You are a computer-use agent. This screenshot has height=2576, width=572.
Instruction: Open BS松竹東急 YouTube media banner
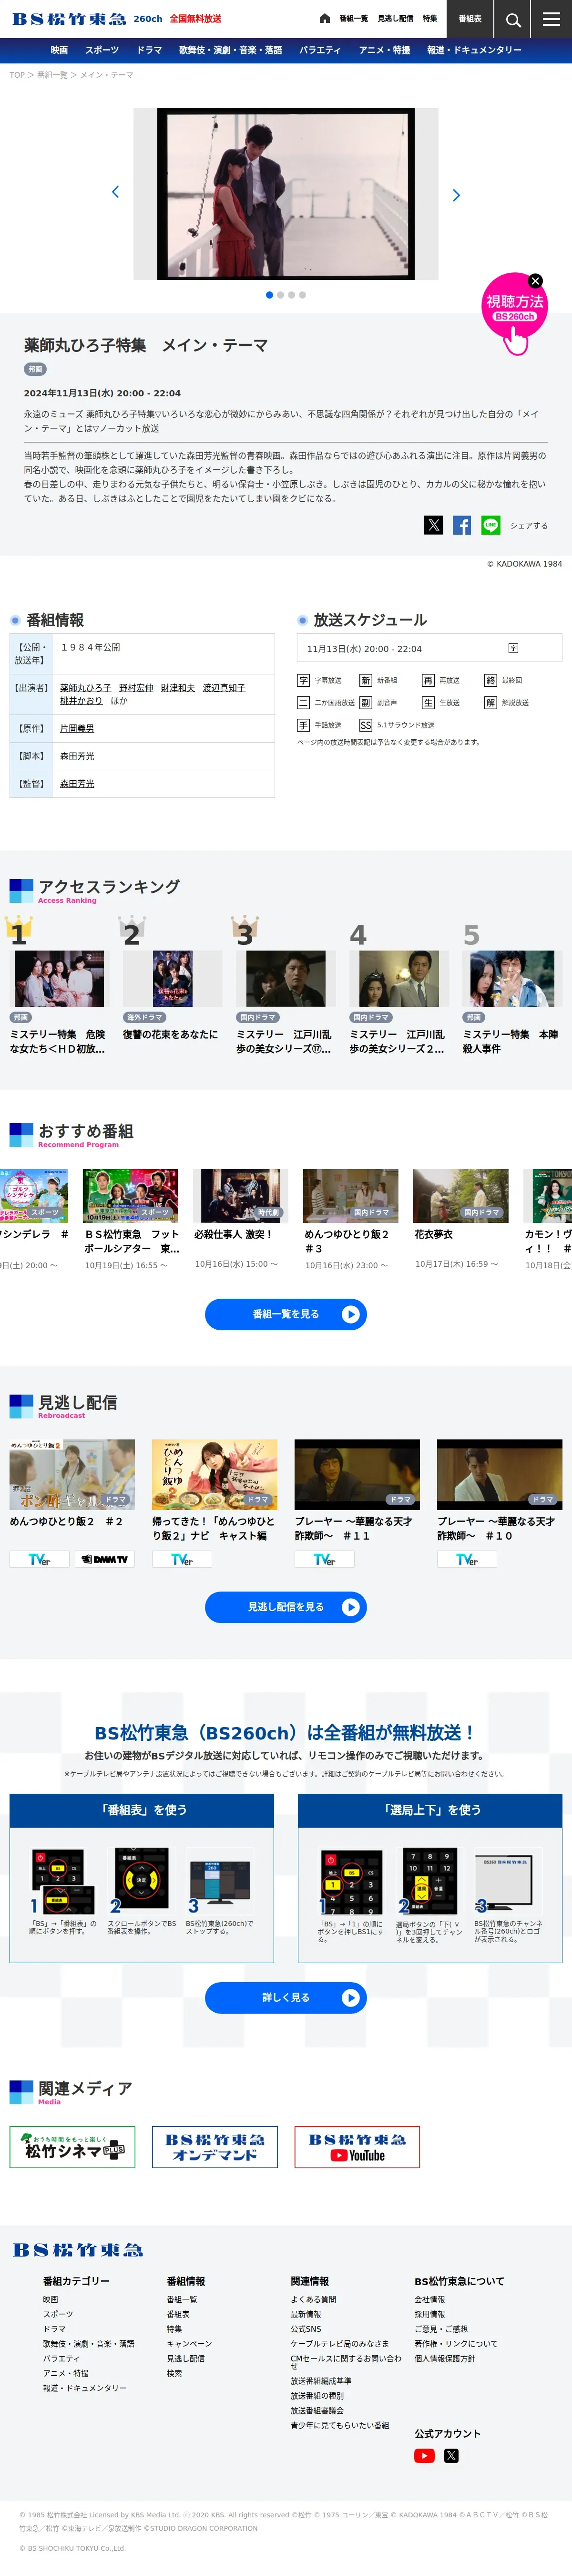point(357,2147)
